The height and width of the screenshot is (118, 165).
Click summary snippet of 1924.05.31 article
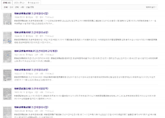(x=85, y=22)
